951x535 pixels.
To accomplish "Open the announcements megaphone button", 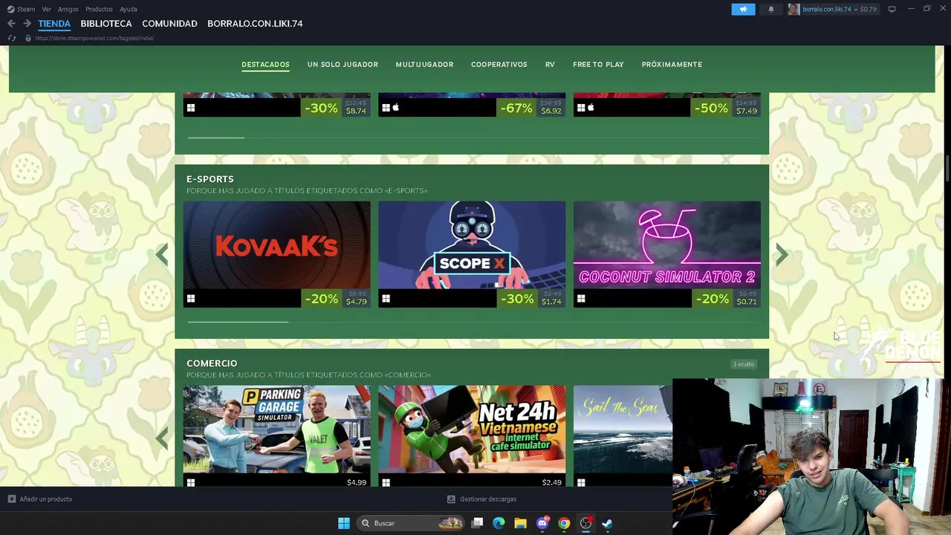I will coord(743,9).
